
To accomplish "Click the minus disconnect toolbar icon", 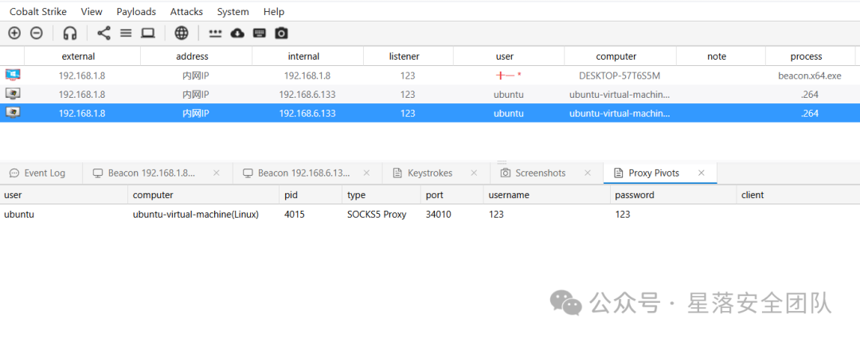I will (x=36, y=33).
